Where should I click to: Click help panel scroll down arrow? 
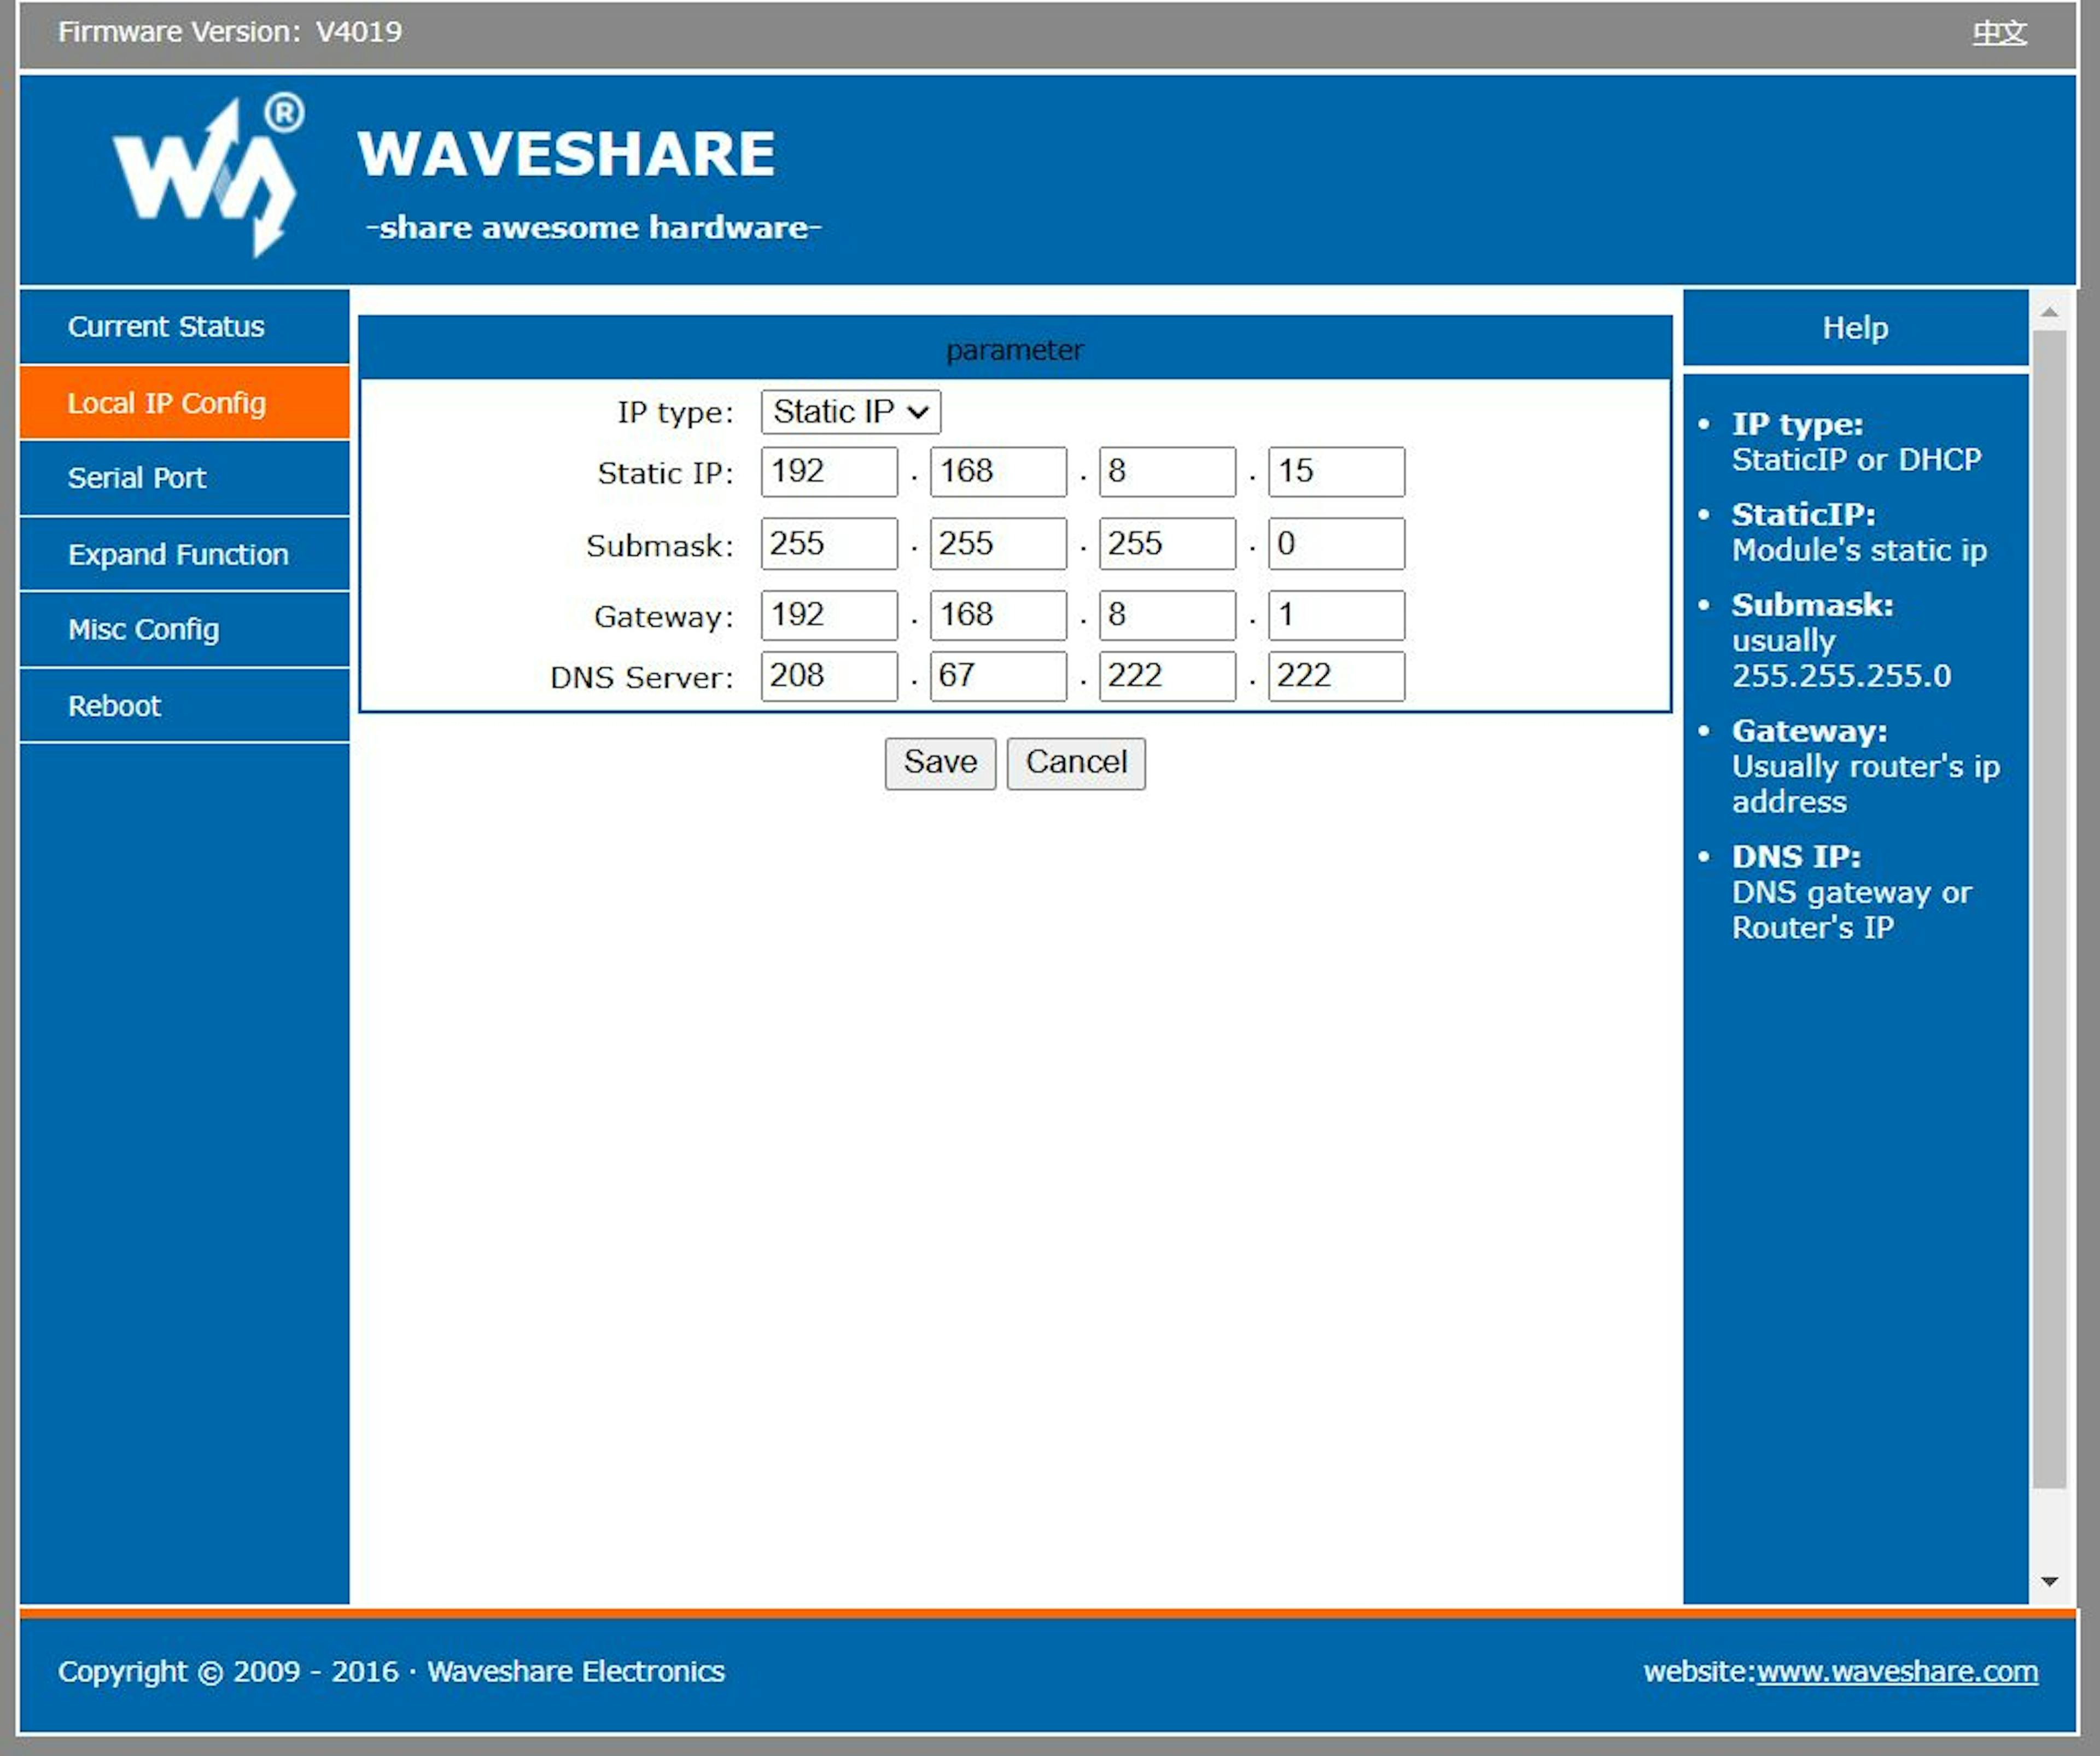tap(2049, 1581)
